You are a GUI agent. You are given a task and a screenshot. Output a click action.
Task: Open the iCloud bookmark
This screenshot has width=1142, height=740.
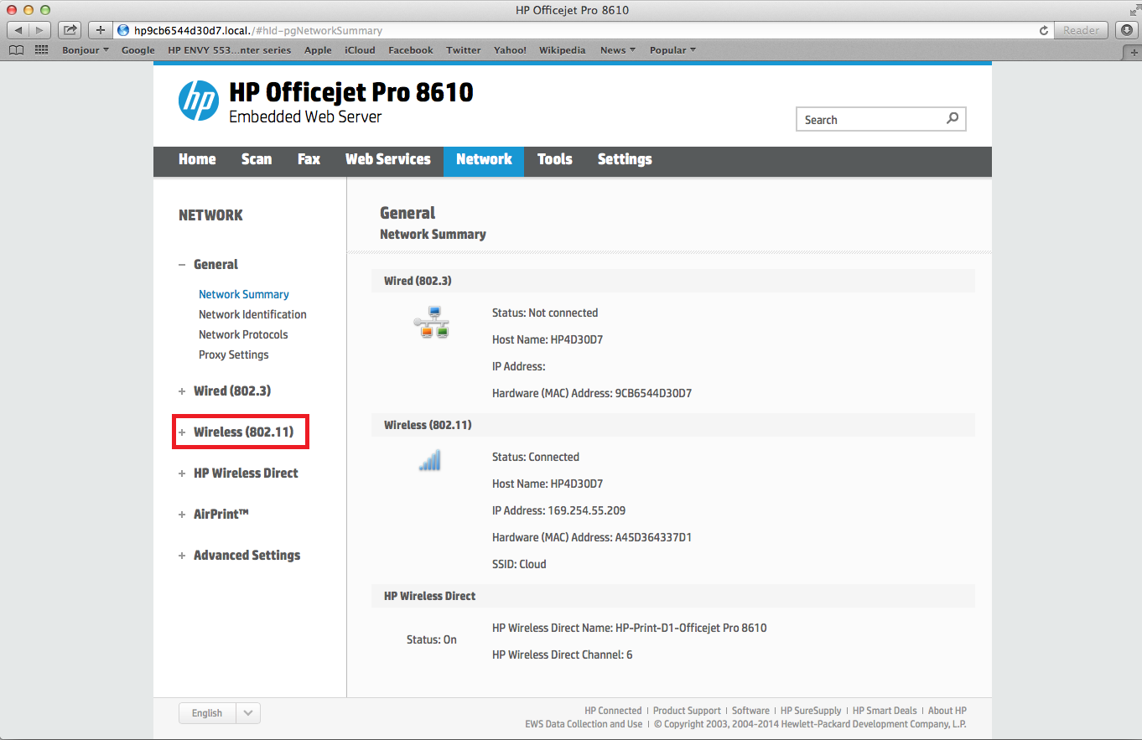pos(360,50)
